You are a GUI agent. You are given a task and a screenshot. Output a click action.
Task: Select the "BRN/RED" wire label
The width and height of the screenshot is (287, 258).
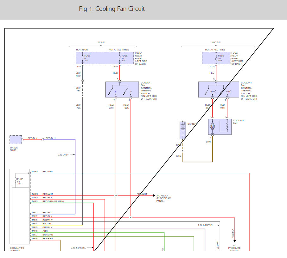[x=48, y=239]
